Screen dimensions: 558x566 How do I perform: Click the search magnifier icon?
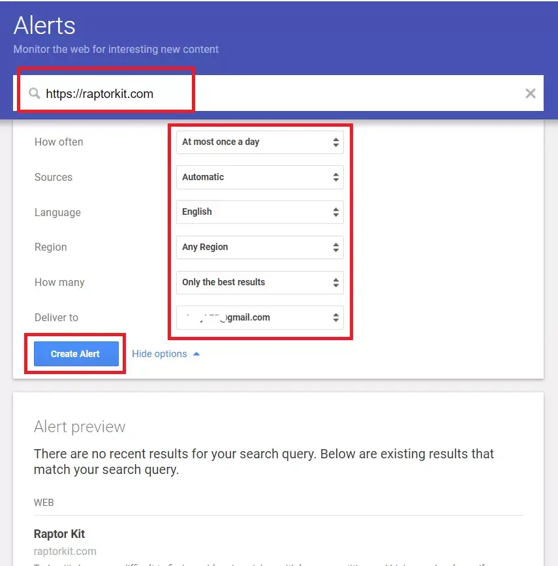click(x=35, y=93)
